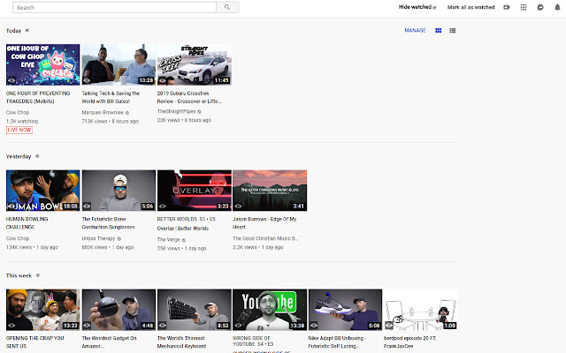Visit the Unbox Therapy channel

pos(98,238)
